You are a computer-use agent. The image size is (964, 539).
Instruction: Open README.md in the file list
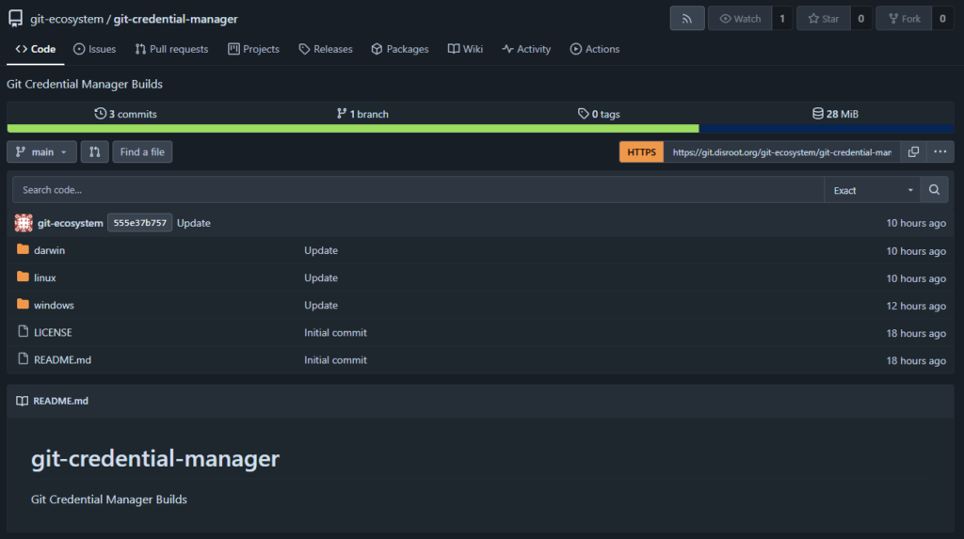62,359
